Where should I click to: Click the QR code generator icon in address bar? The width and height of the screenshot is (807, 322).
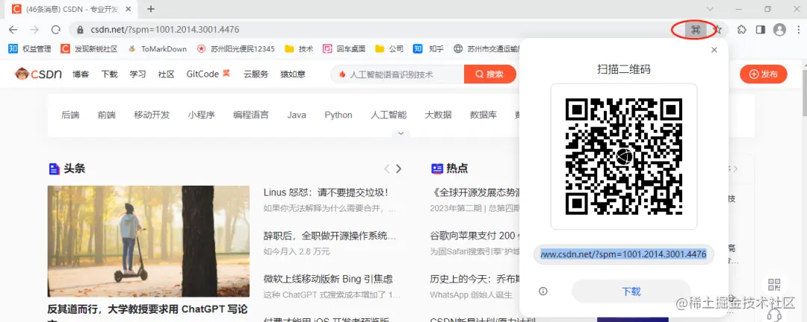tap(696, 30)
